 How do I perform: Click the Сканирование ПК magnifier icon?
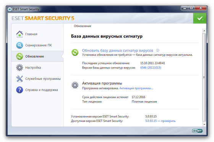click(19, 45)
